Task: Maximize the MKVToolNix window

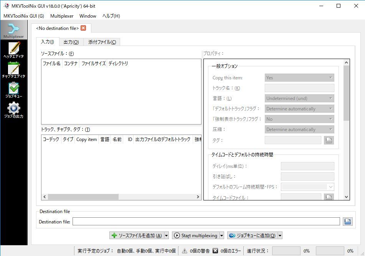Action: point(339,6)
